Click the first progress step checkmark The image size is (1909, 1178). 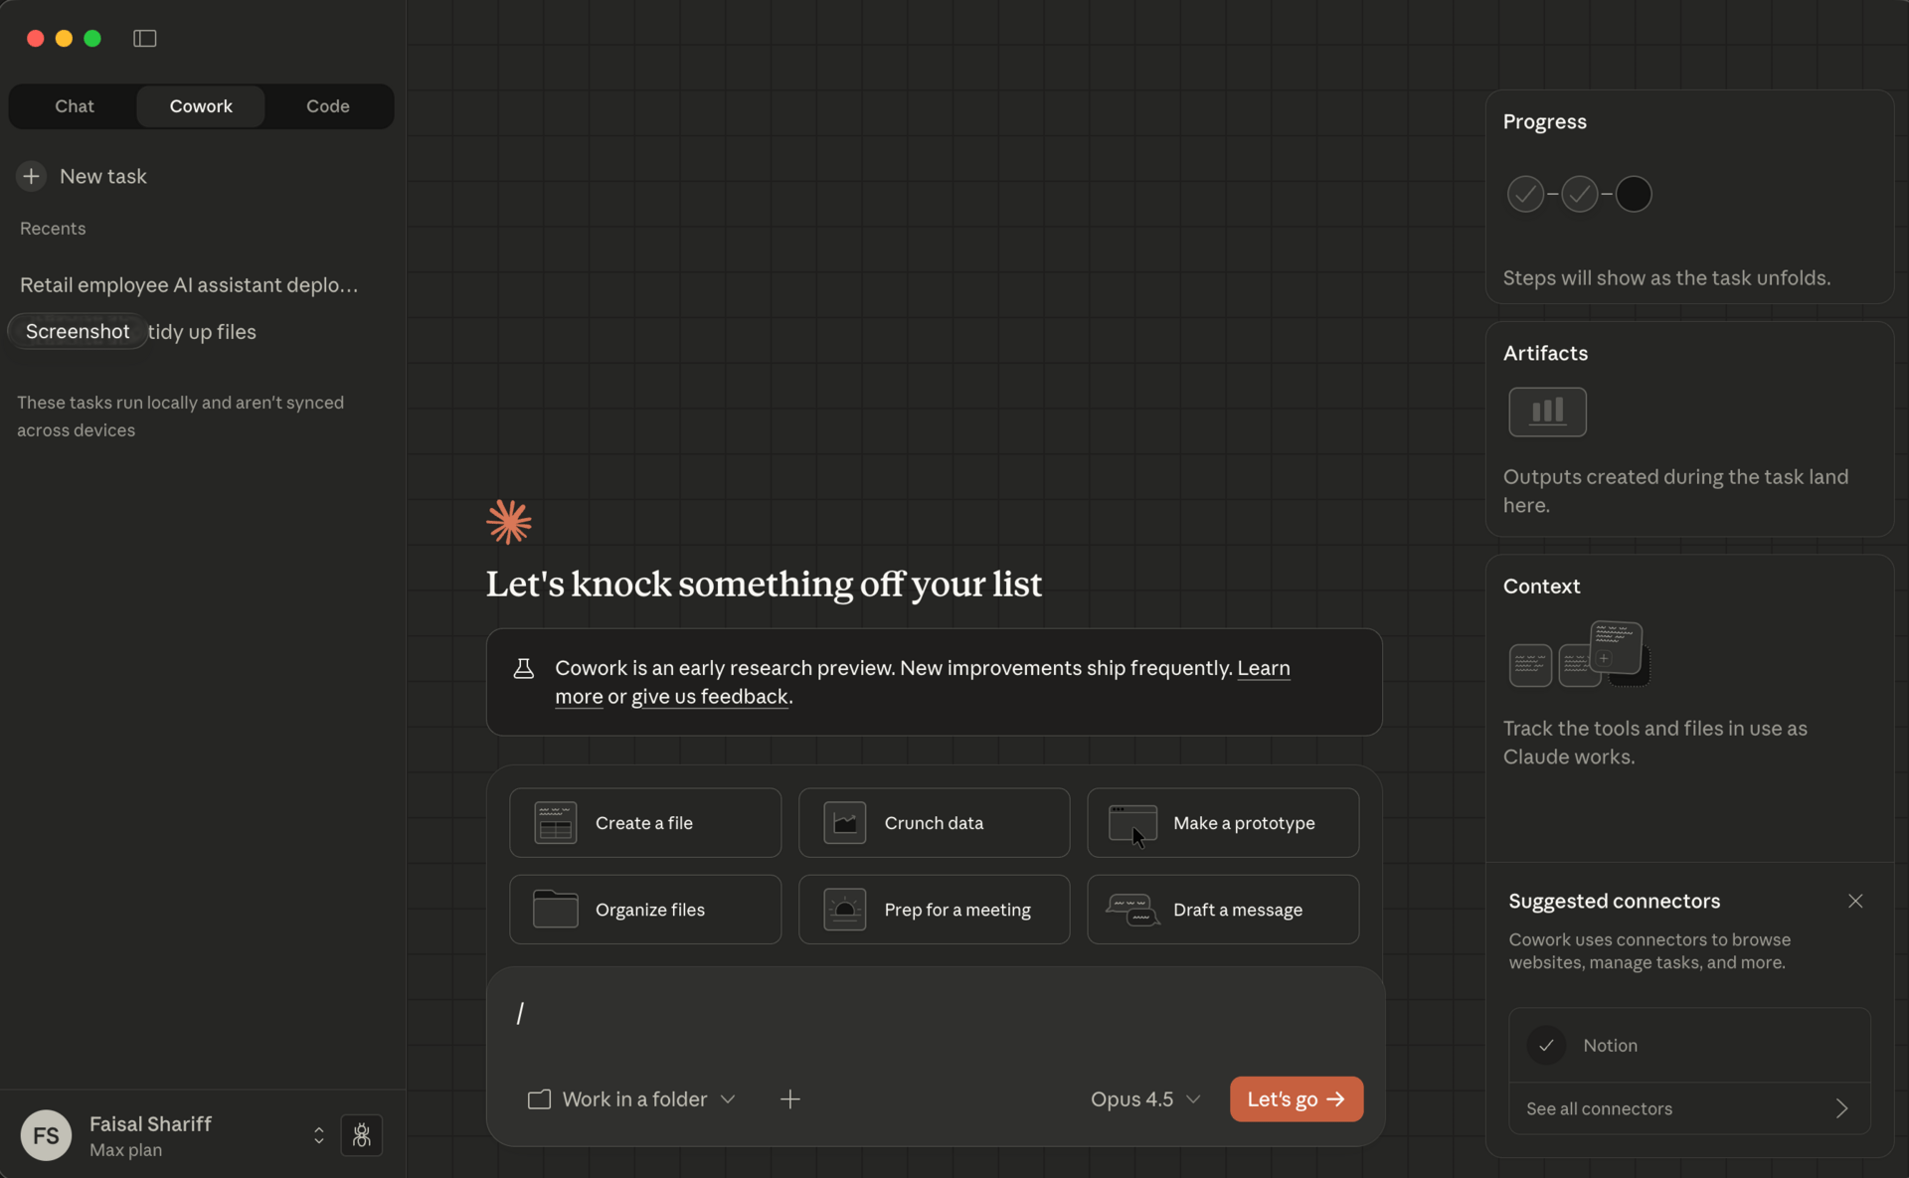tap(1525, 194)
